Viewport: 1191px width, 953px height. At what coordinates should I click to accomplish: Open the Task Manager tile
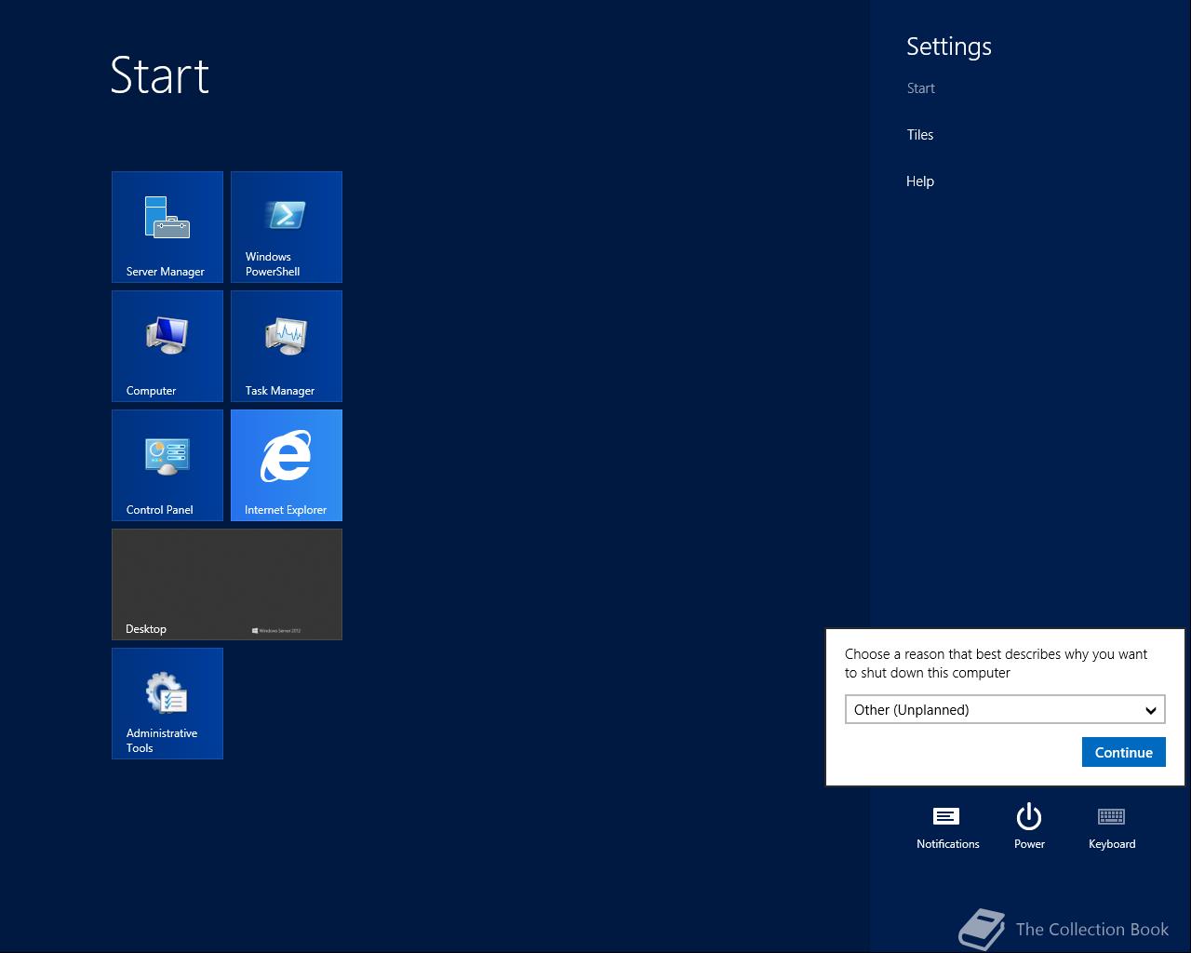click(287, 346)
